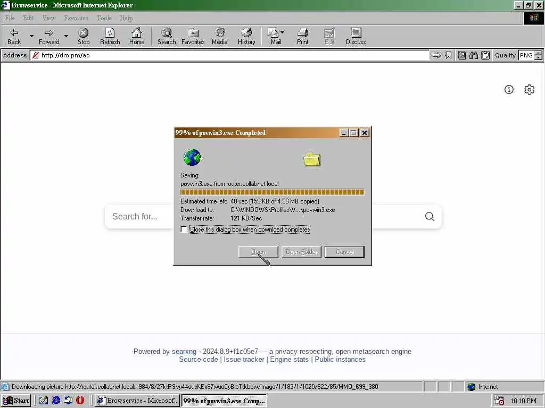The width and height of the screenshot is (545, 408).
Task: Click the Cancel button in download dialog
Action: coord(344,252)
